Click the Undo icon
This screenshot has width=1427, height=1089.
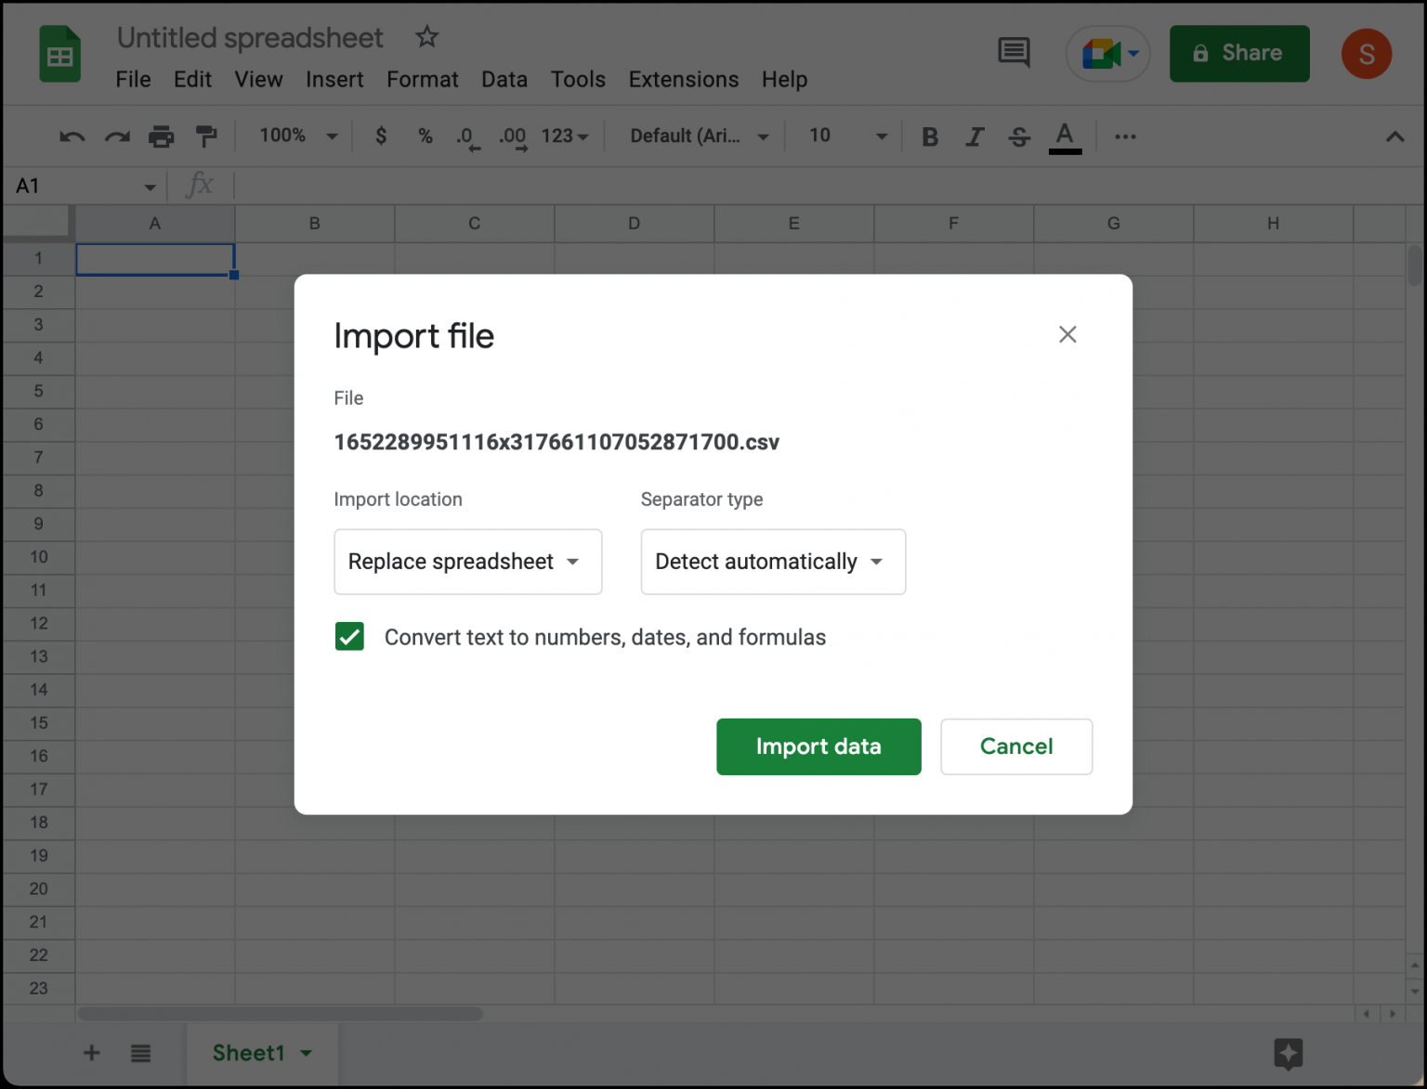coord(71,136)
